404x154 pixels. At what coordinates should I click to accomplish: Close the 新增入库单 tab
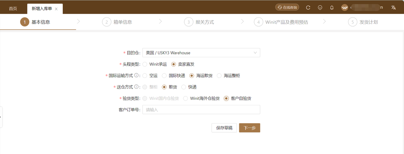pos(56,9)
